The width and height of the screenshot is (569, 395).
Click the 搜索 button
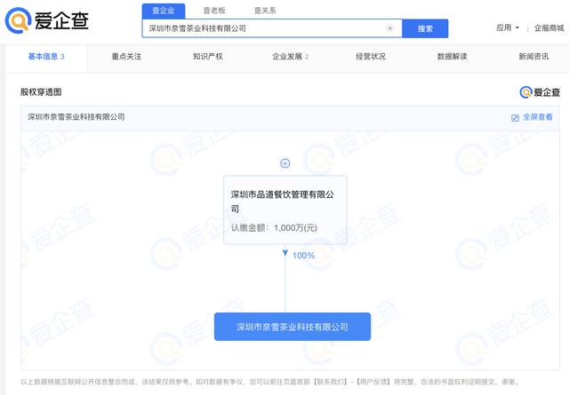tap(425, 28)
